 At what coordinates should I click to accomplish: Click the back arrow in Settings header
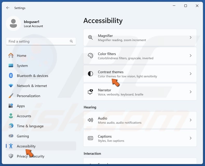click(x=8, y=8)
